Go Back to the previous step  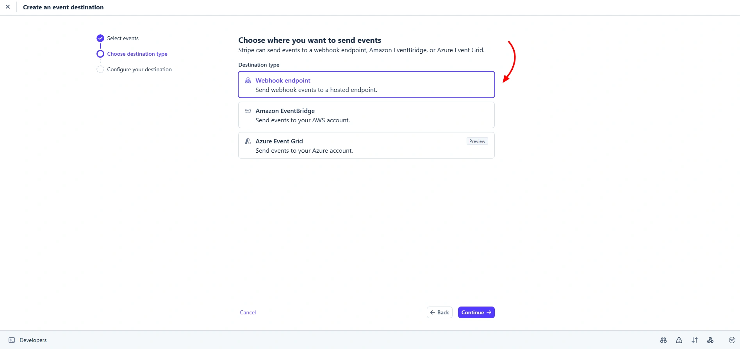pos(440,312)
